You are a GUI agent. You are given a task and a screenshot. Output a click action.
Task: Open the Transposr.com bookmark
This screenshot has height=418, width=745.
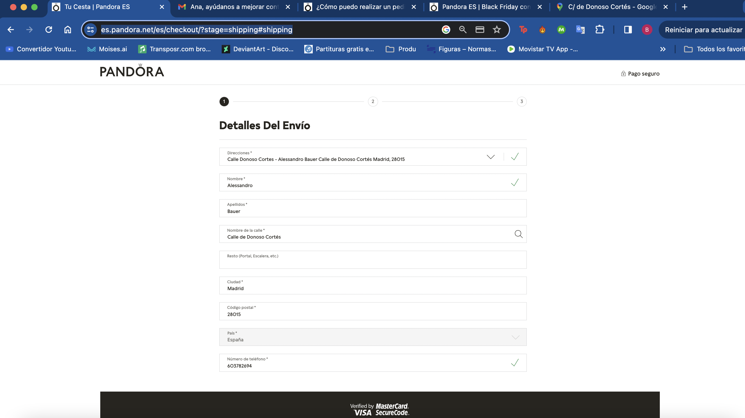pos(174,49)
